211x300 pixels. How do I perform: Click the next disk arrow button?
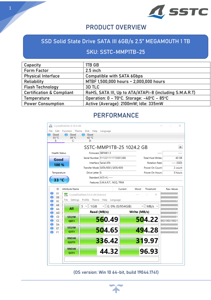181,147
